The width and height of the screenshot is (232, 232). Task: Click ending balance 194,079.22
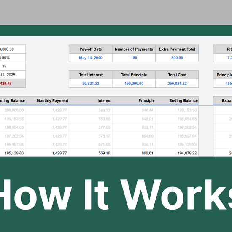pos(187,153)
